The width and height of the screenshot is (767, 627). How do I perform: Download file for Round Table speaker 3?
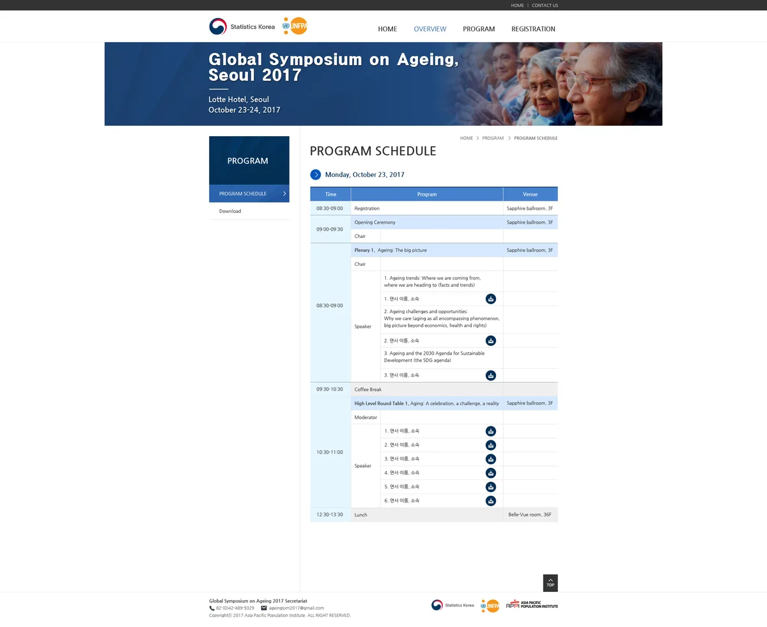[491, 459]
